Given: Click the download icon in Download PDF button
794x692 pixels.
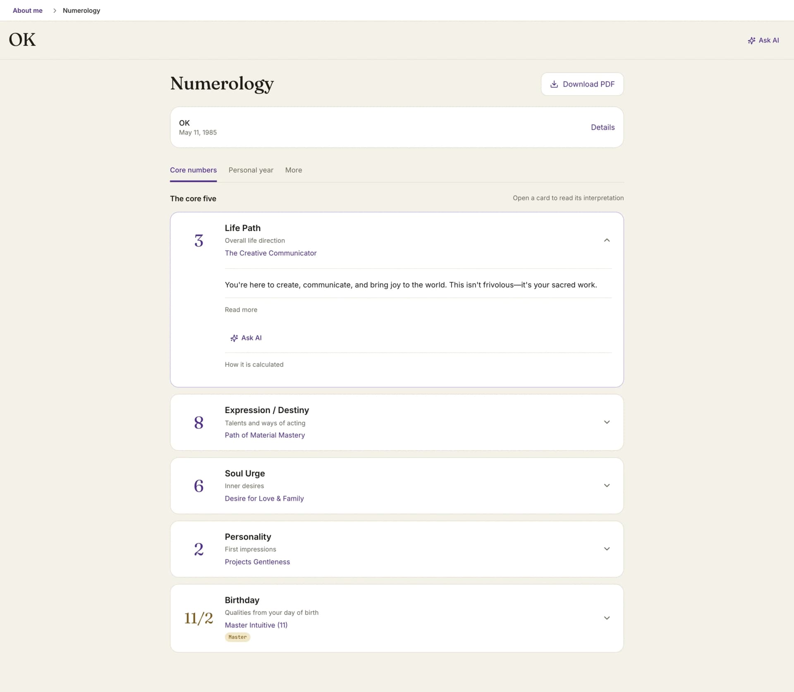Looking at the screenshot, I should pyautogui.click(x=554, y=84).
